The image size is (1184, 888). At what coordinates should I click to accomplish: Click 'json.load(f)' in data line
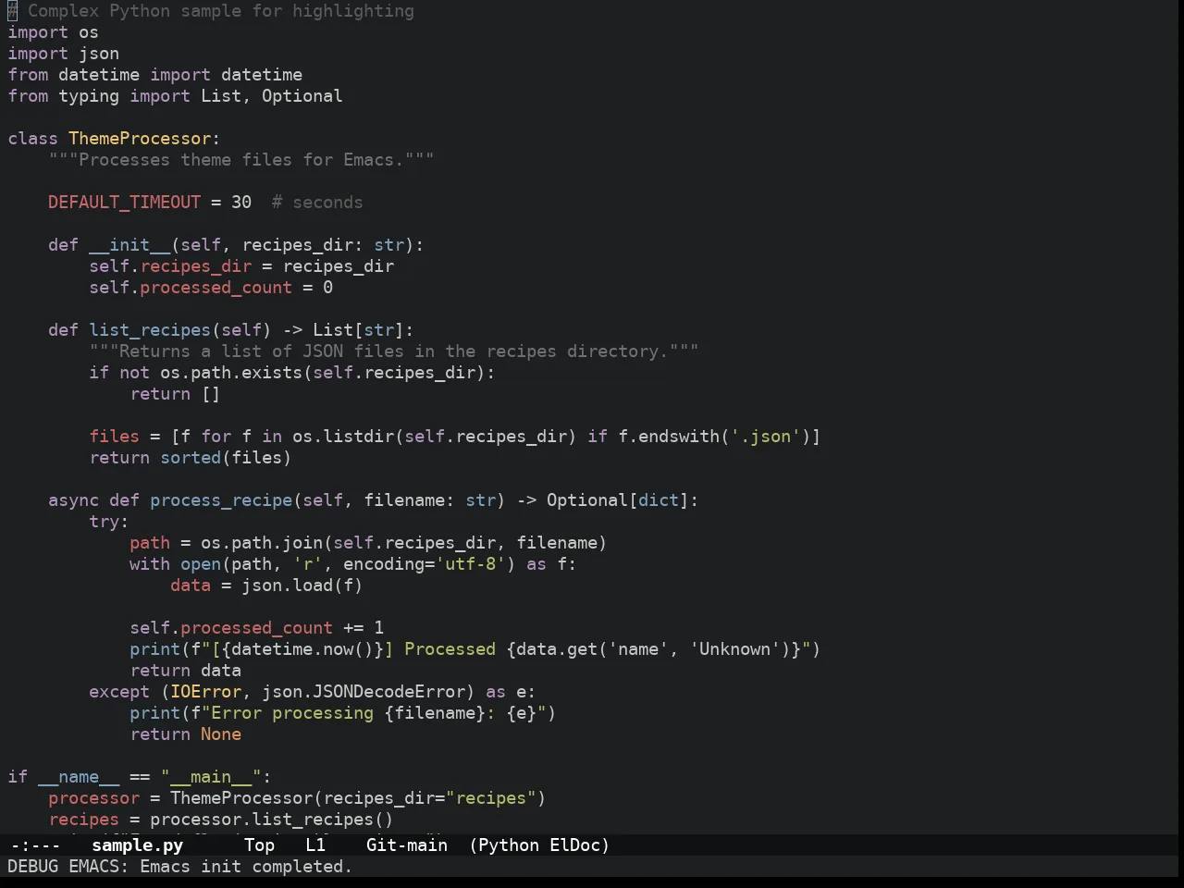point(302,586)
